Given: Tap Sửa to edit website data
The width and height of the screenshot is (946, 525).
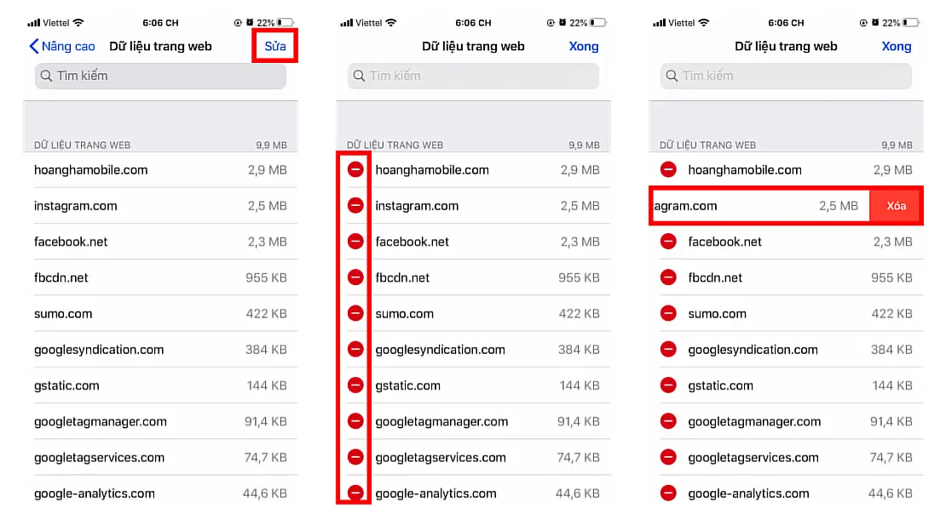Looking at the screenshot, I should [274, 46].
